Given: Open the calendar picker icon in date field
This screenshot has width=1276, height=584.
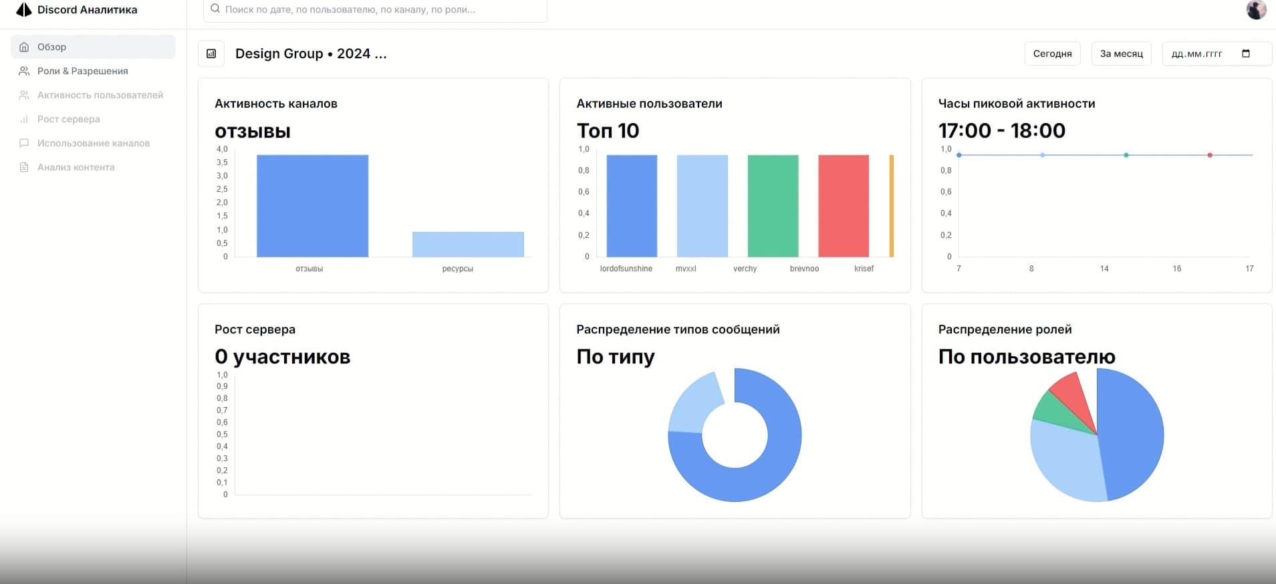Looking at the screenshot, I should 1246,53.
